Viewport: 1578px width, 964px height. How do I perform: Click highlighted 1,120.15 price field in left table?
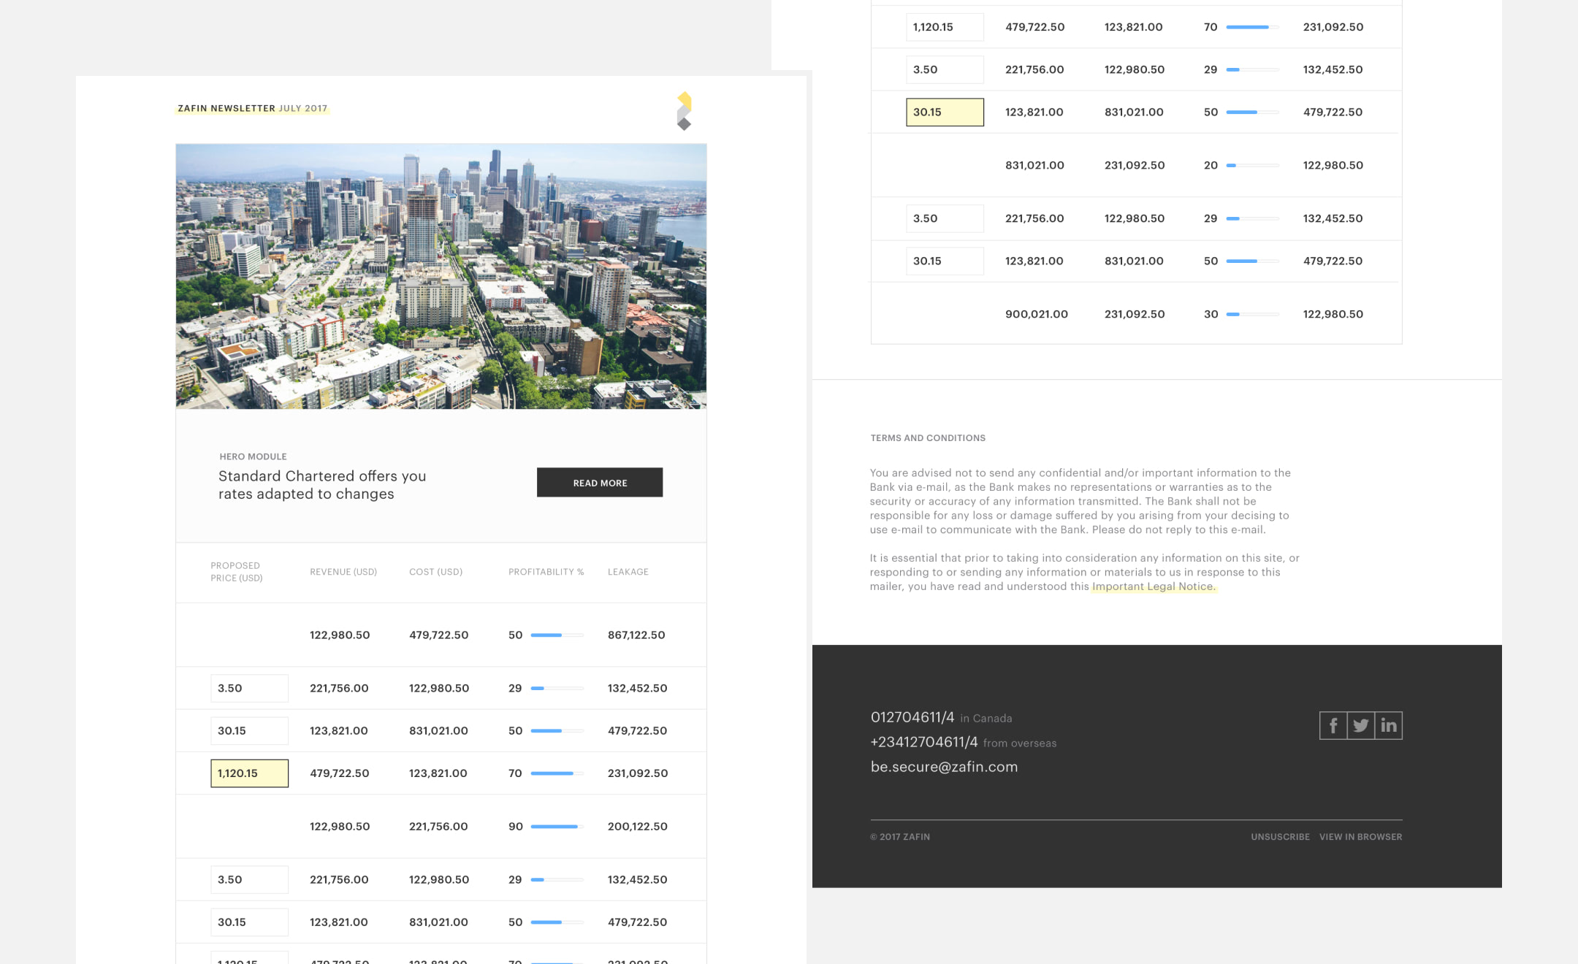tap(249, 773)
